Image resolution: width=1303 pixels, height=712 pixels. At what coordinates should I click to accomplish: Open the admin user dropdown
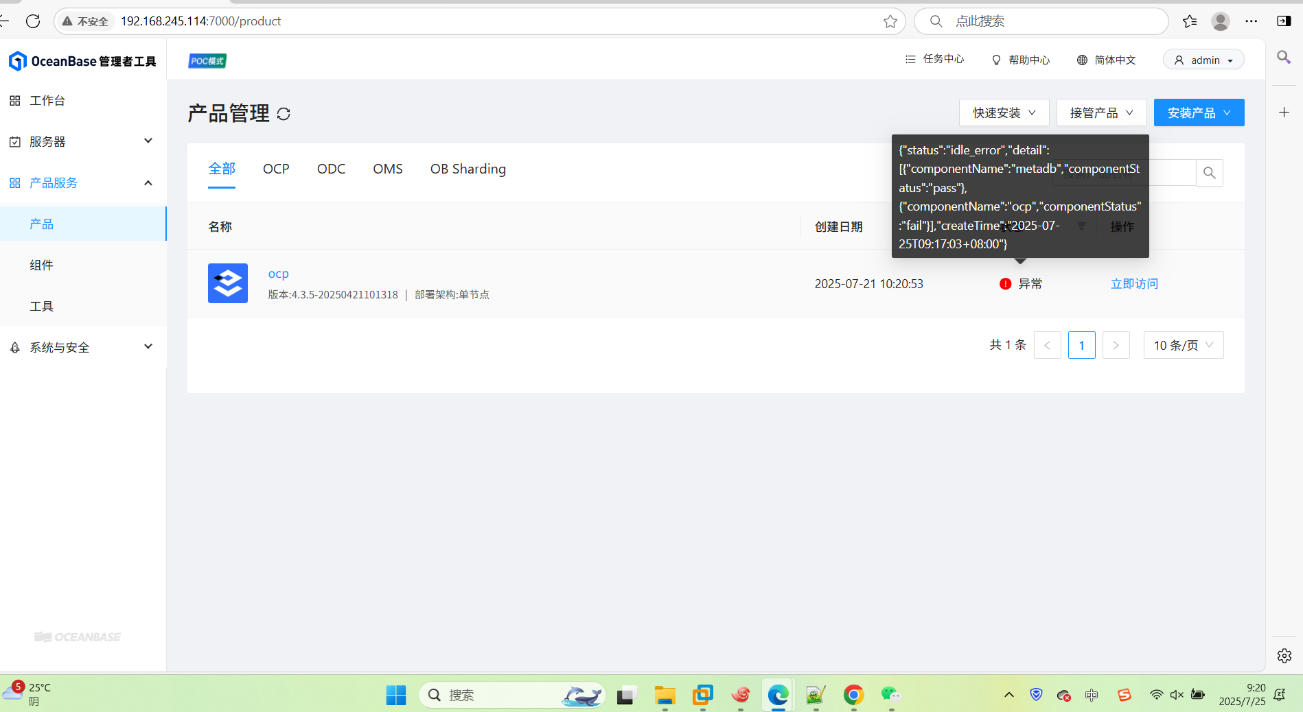(1203, 60)
